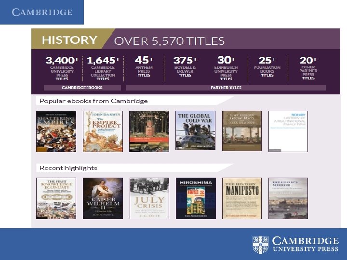The height and width of the screenshot is (260, 347).
Task: Click the History heading tab
Action: coord(70,40)
